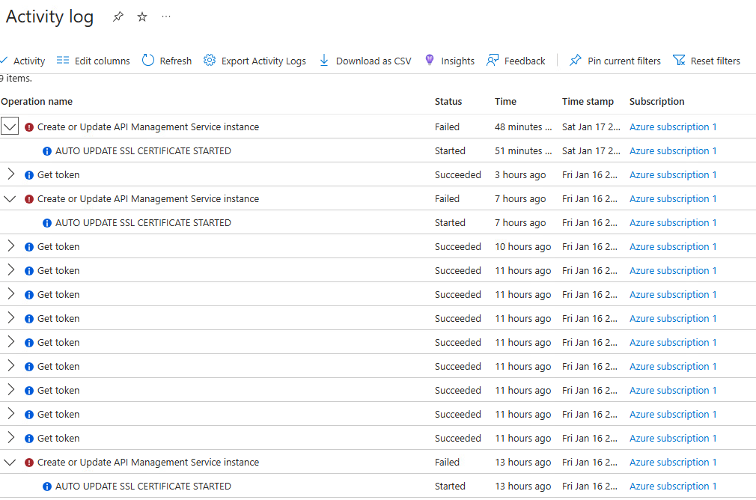Click the info icon beside AUTO UPDATE SSL CERTIFICATE STARTED

pos(46,150)
